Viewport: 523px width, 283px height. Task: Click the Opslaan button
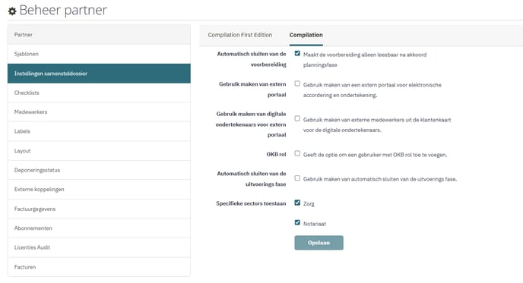[319, 243]
